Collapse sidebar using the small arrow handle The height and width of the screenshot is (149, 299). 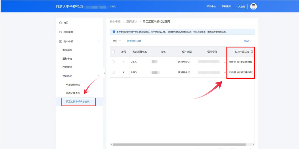tap(104, 73)
